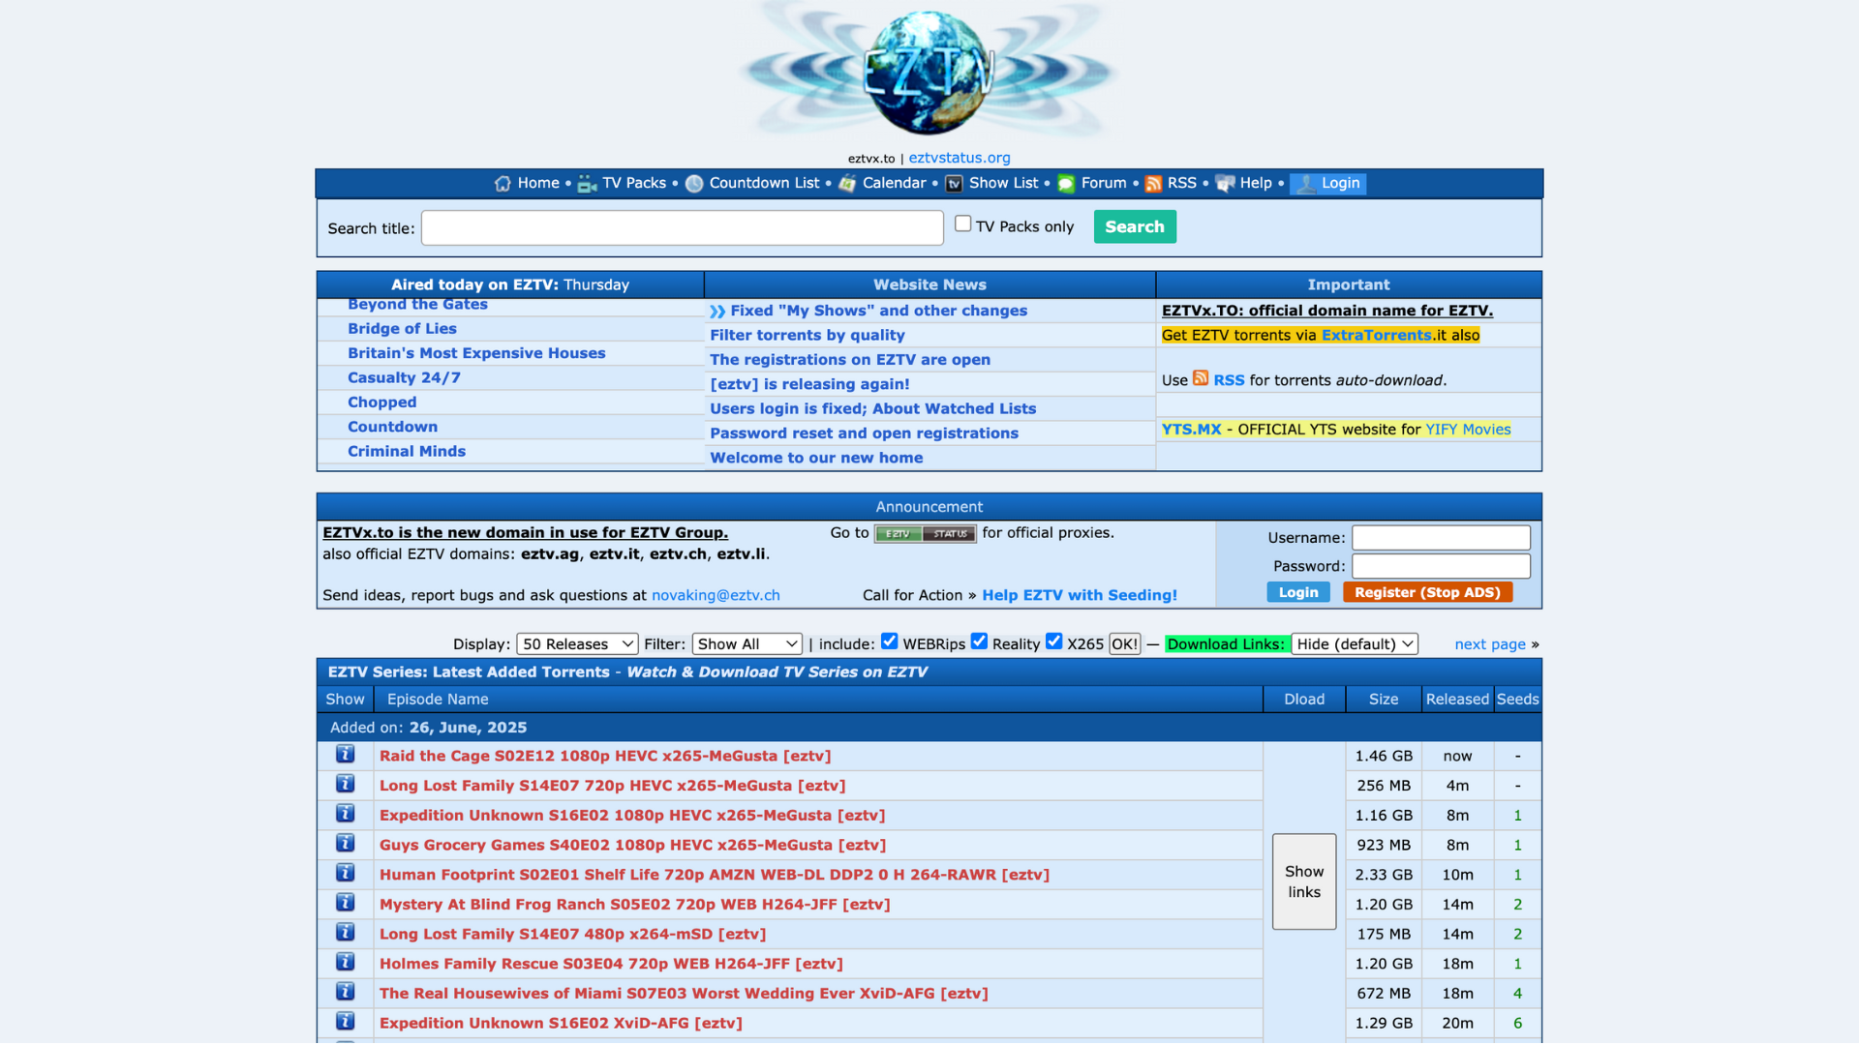Open the Download Links Hide dropdown

coord(1353,643)
